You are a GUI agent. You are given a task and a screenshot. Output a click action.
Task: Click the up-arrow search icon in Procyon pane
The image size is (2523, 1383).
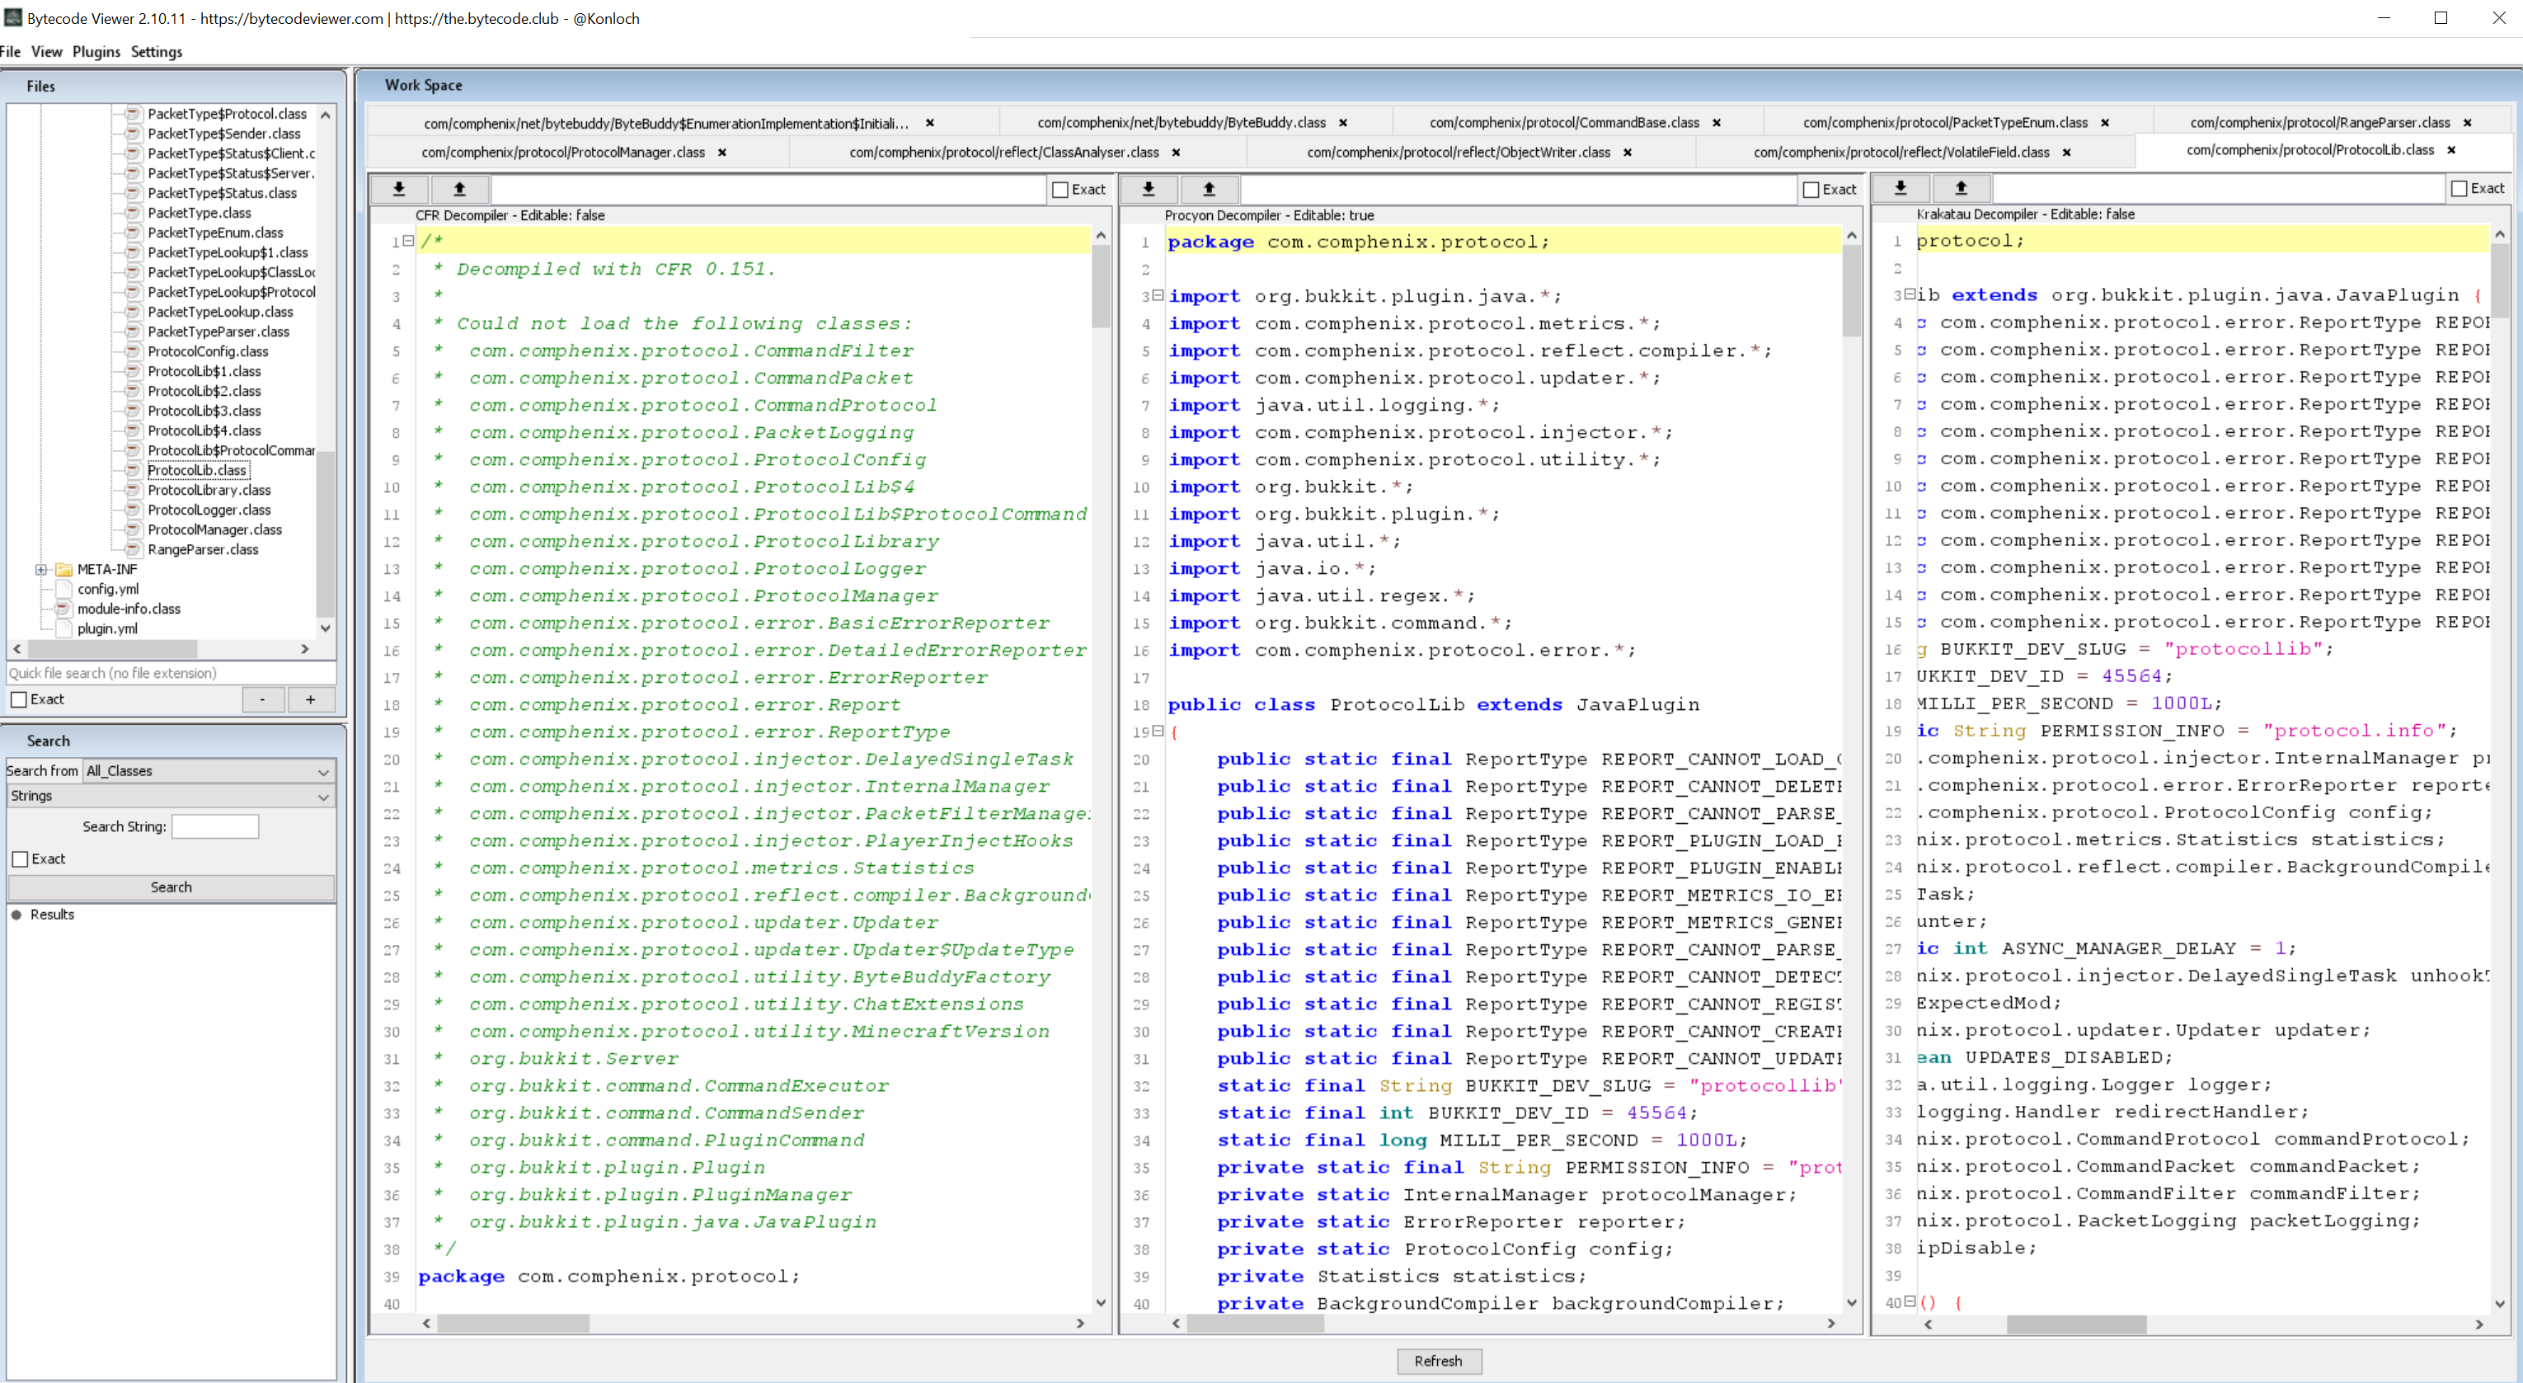pyautogui.click(x=1209, y=189)
